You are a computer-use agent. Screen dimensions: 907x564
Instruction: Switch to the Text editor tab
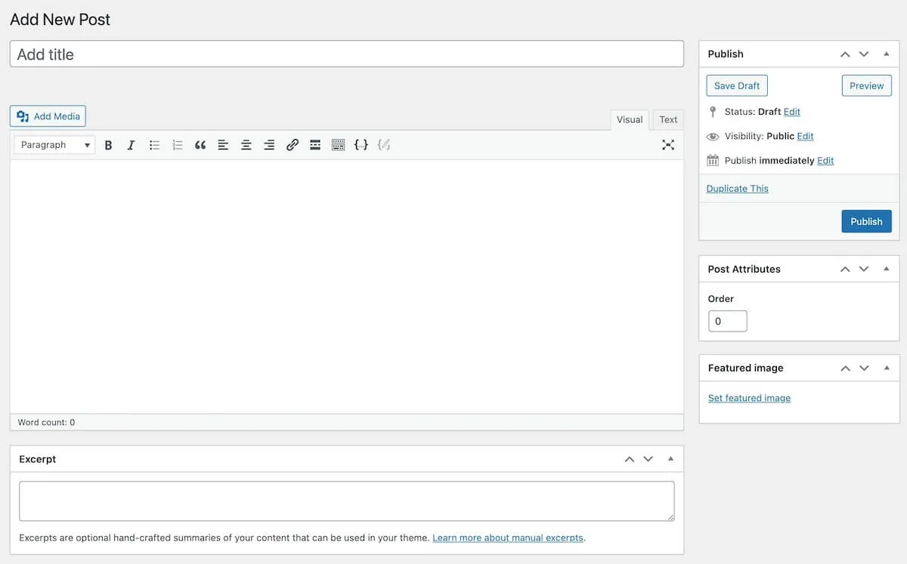667,119
